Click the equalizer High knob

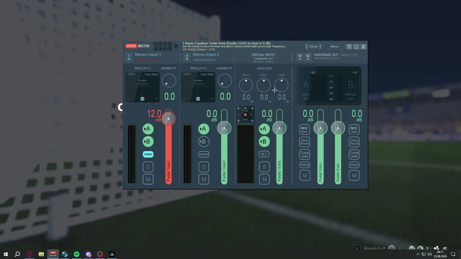281,85
